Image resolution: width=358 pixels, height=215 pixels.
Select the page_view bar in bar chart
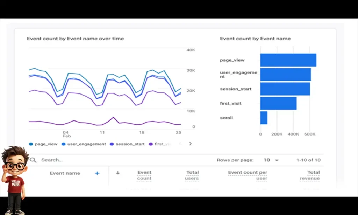point(288,60)
